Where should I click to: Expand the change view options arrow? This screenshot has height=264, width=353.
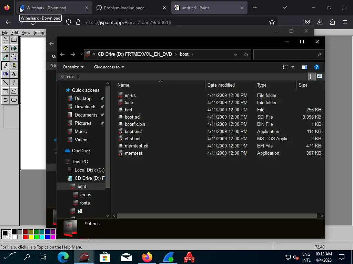[293, 67]
